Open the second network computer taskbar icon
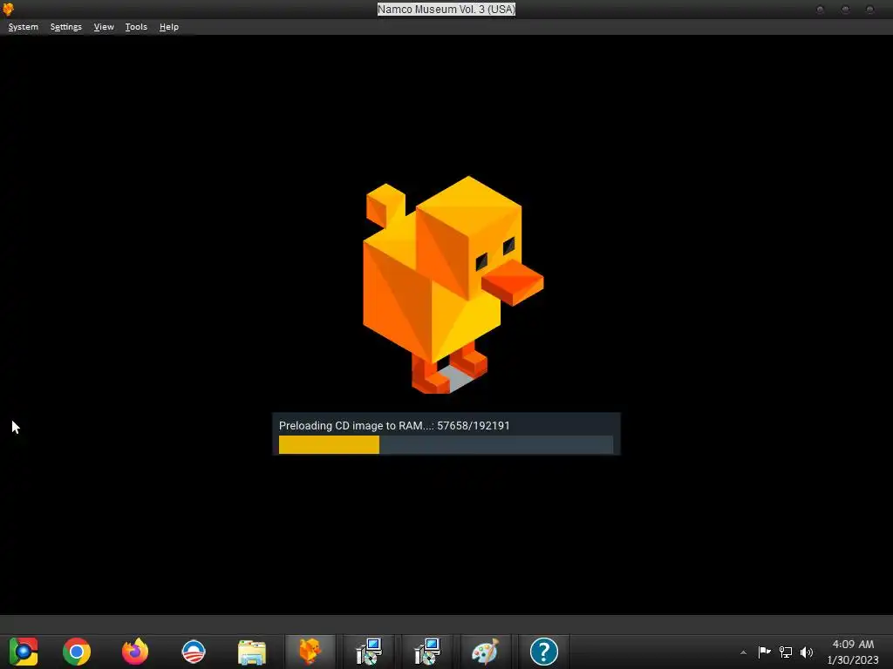The width and height of the screenshot is (893, 669). pyautogui.click(x=427, y=652)
